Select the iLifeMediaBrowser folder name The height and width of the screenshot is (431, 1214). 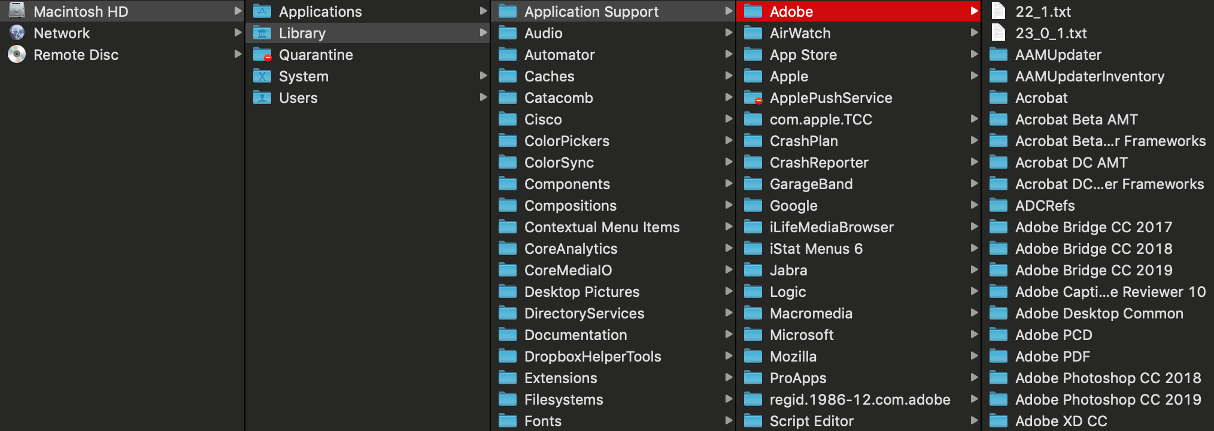click(x=831, y=227)
